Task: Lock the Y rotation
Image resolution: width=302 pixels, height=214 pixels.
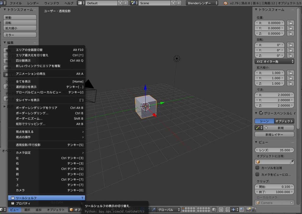Action: tap(290, 50)
